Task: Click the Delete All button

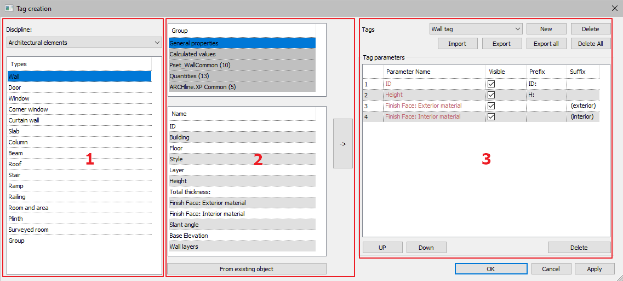Action: pos(590,44)
